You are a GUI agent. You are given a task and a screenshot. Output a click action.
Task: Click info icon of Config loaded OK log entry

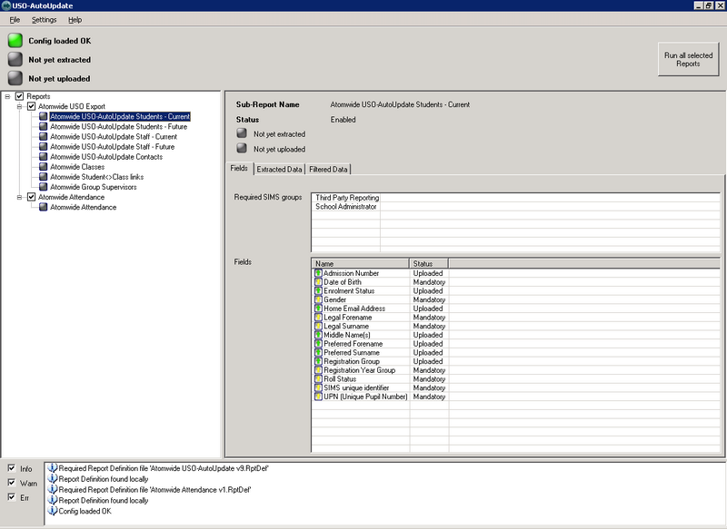pos(53,511)
